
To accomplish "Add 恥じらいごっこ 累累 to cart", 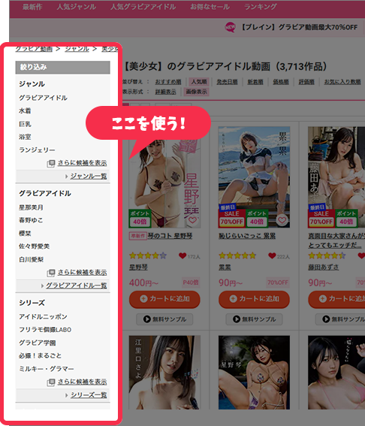I will point(254,299).
